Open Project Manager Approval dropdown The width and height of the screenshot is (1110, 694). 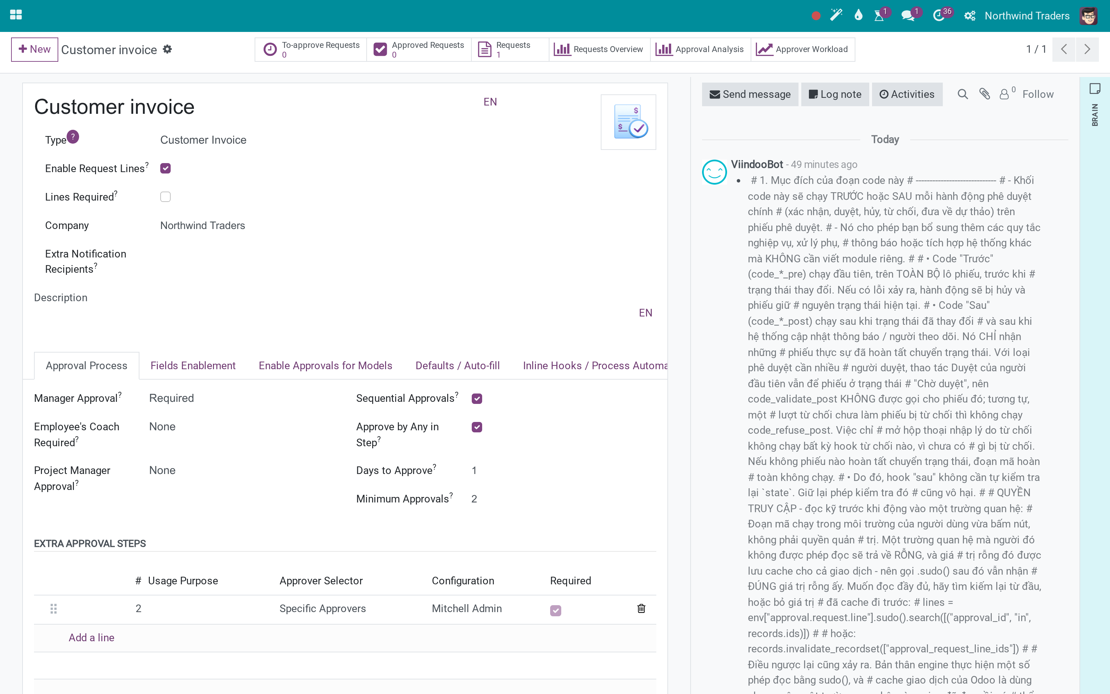pos(162,470)
